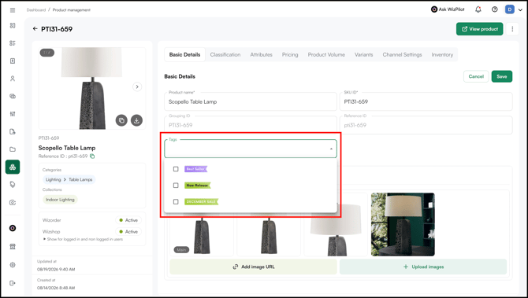
Task: Open the hamburger menu icon
Action: coord(13,10)
